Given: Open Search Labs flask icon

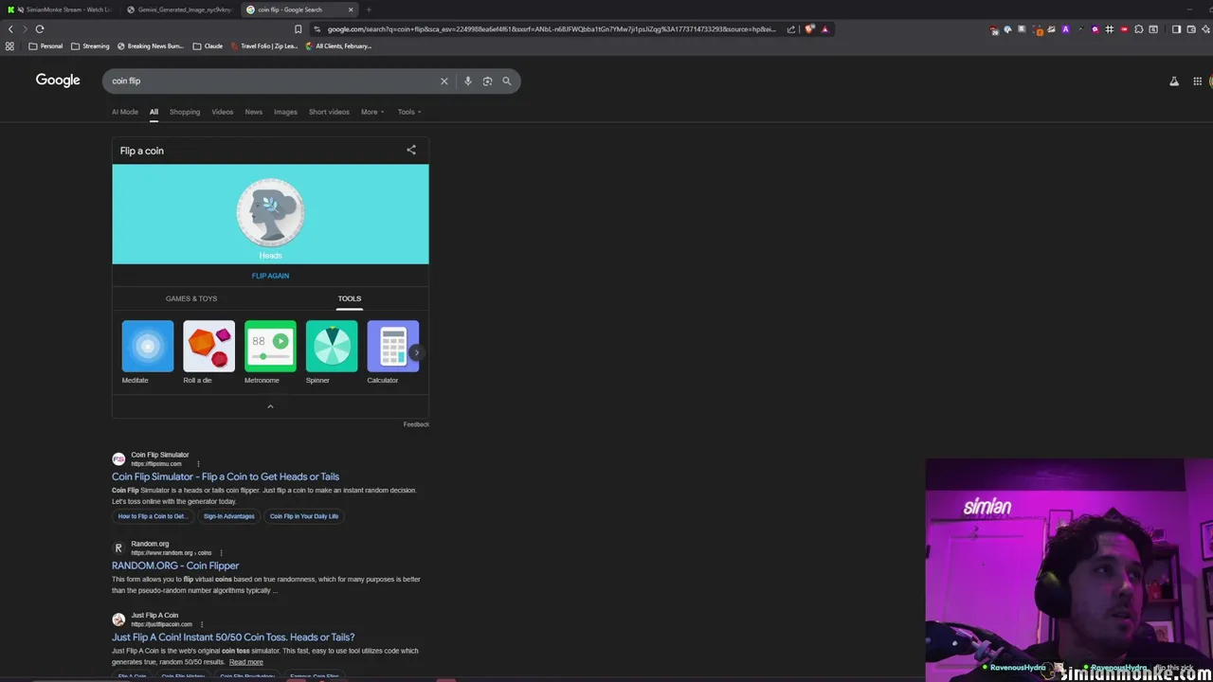Looking at the screenshot, I should click(1173, 81).
